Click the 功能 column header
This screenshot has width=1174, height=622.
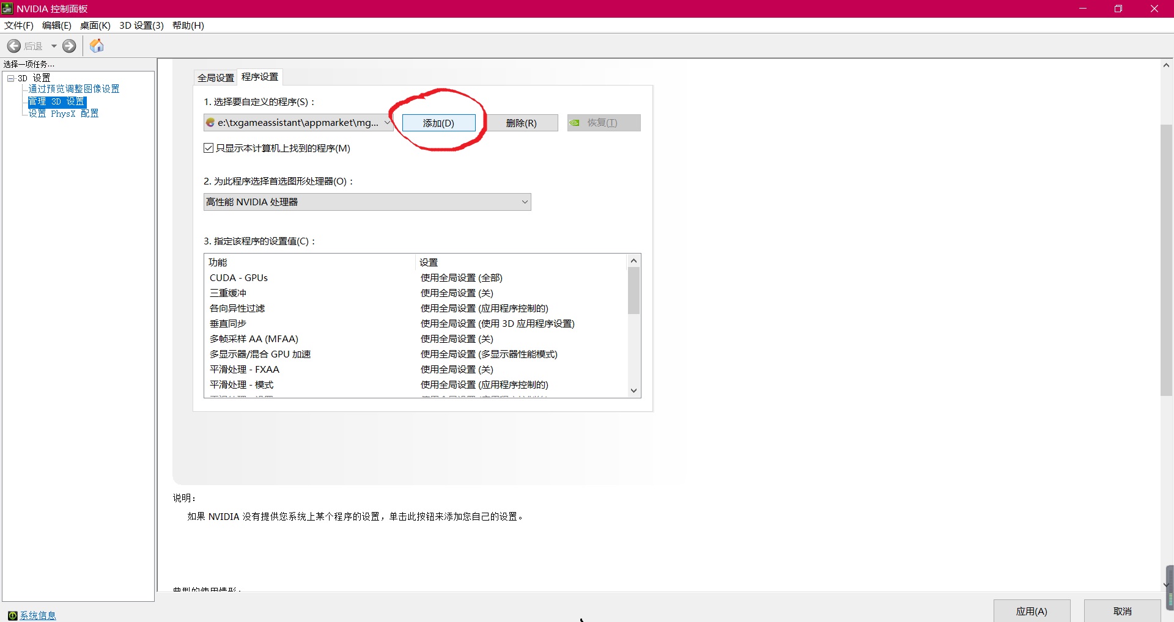[310, 263]
